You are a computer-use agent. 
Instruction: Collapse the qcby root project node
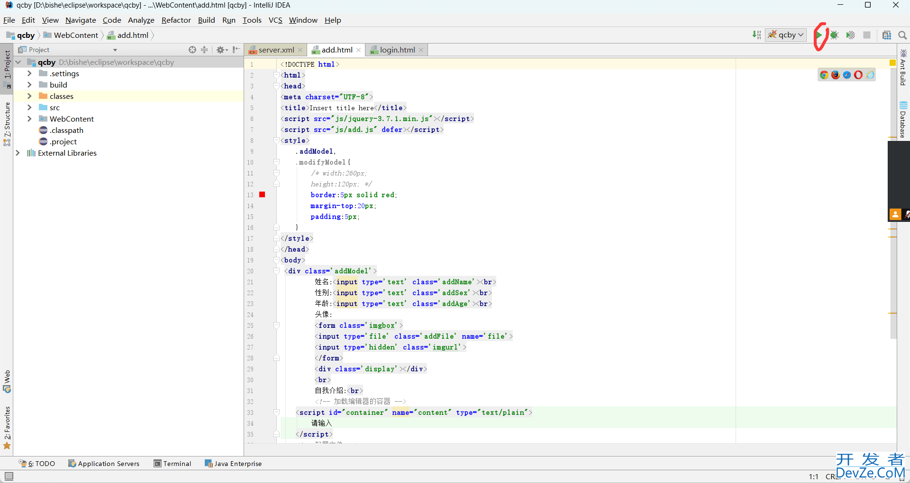click(x=18, y=62)
